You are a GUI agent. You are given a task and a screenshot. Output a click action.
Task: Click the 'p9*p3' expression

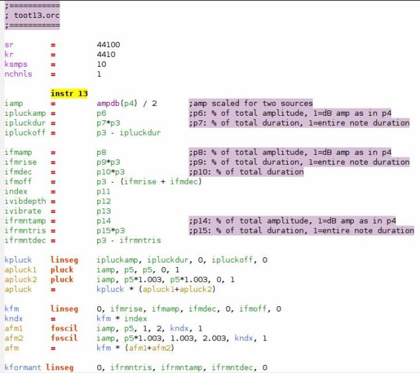point(108,162)
